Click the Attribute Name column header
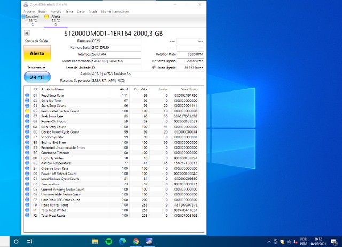Viewport: 342px width, 247px height. (52, 89)
